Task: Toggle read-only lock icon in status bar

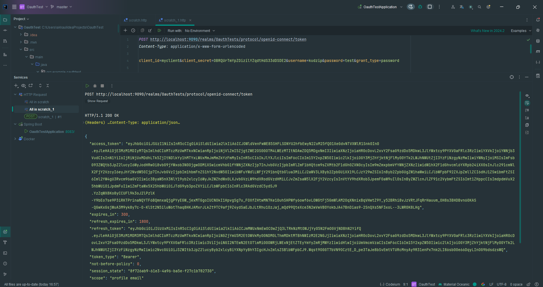Action: tap(528, 284)
